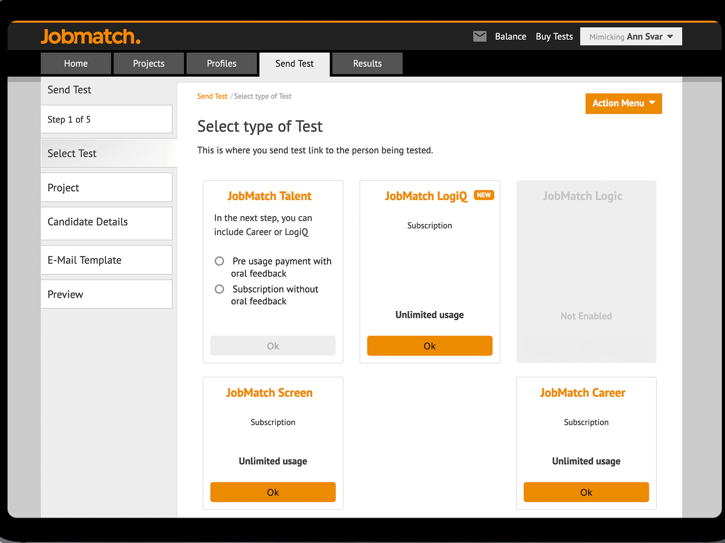Click the JobMatch Talent card title

(x=269, y=196)
